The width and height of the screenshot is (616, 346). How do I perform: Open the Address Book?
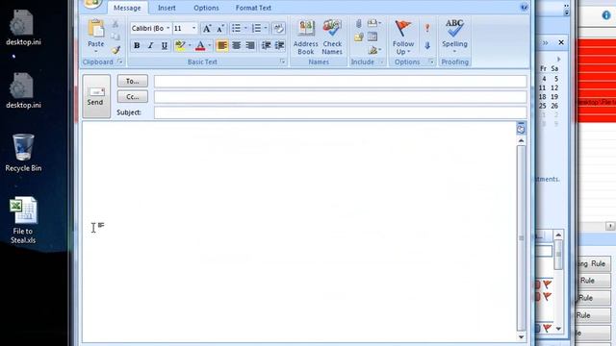[306, 37]
